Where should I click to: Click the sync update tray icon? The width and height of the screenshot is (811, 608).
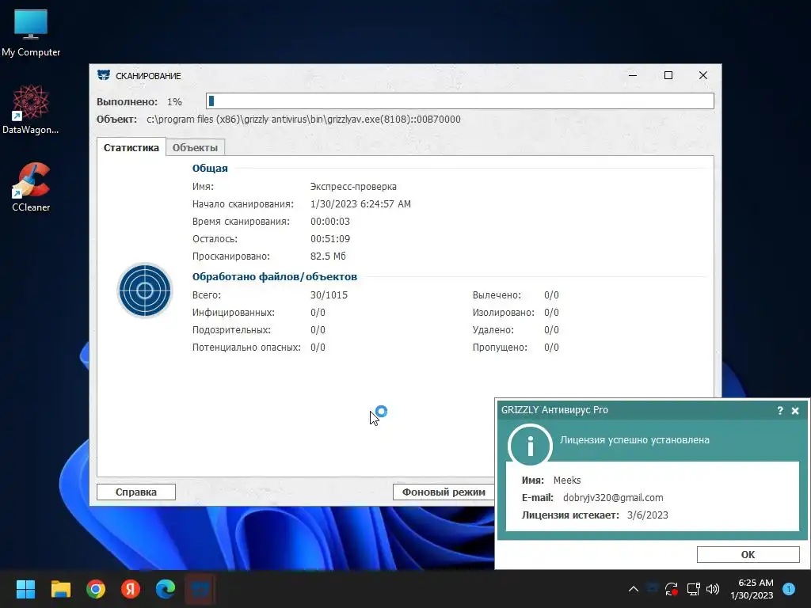pos(672,589)
